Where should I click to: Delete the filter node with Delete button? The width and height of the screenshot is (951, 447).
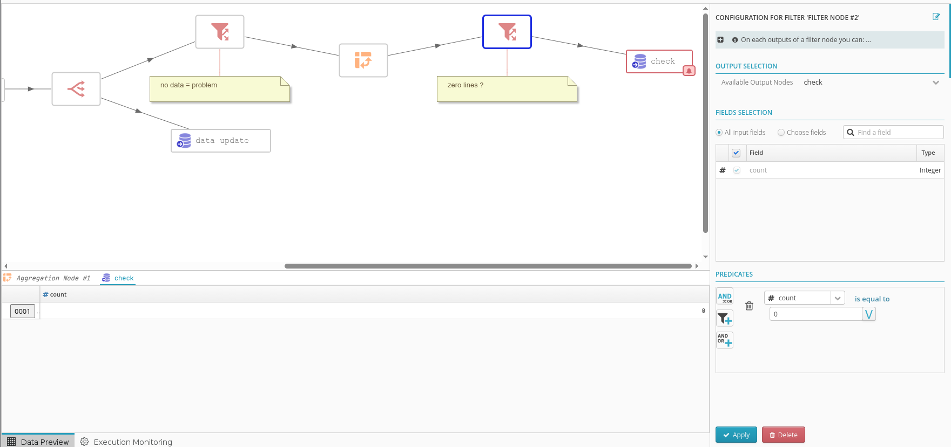[x=783, y=435]
